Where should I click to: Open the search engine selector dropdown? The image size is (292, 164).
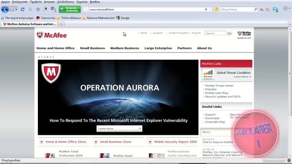217,9
